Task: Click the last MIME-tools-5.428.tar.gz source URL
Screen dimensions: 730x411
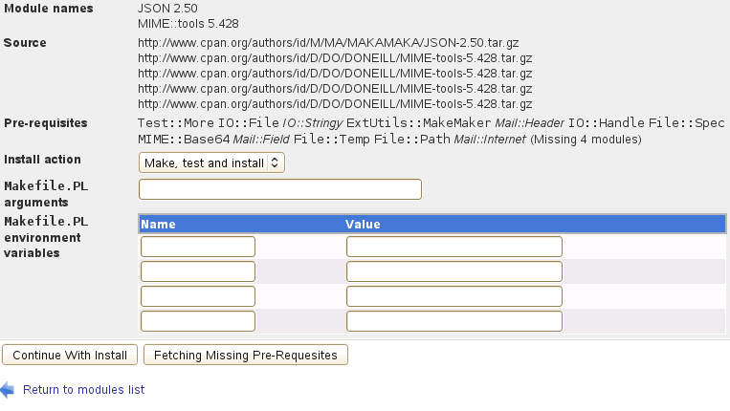Action: pyautogui.click(x=335, y=104)
